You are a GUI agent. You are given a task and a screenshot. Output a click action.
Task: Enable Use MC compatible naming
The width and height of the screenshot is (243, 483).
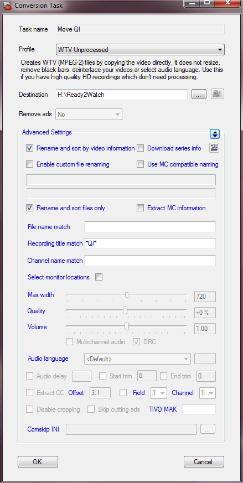[x=140, y=164]
